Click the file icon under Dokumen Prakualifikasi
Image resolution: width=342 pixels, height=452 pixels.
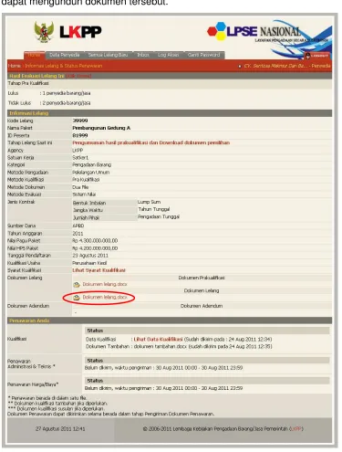(x=77, y=285)
